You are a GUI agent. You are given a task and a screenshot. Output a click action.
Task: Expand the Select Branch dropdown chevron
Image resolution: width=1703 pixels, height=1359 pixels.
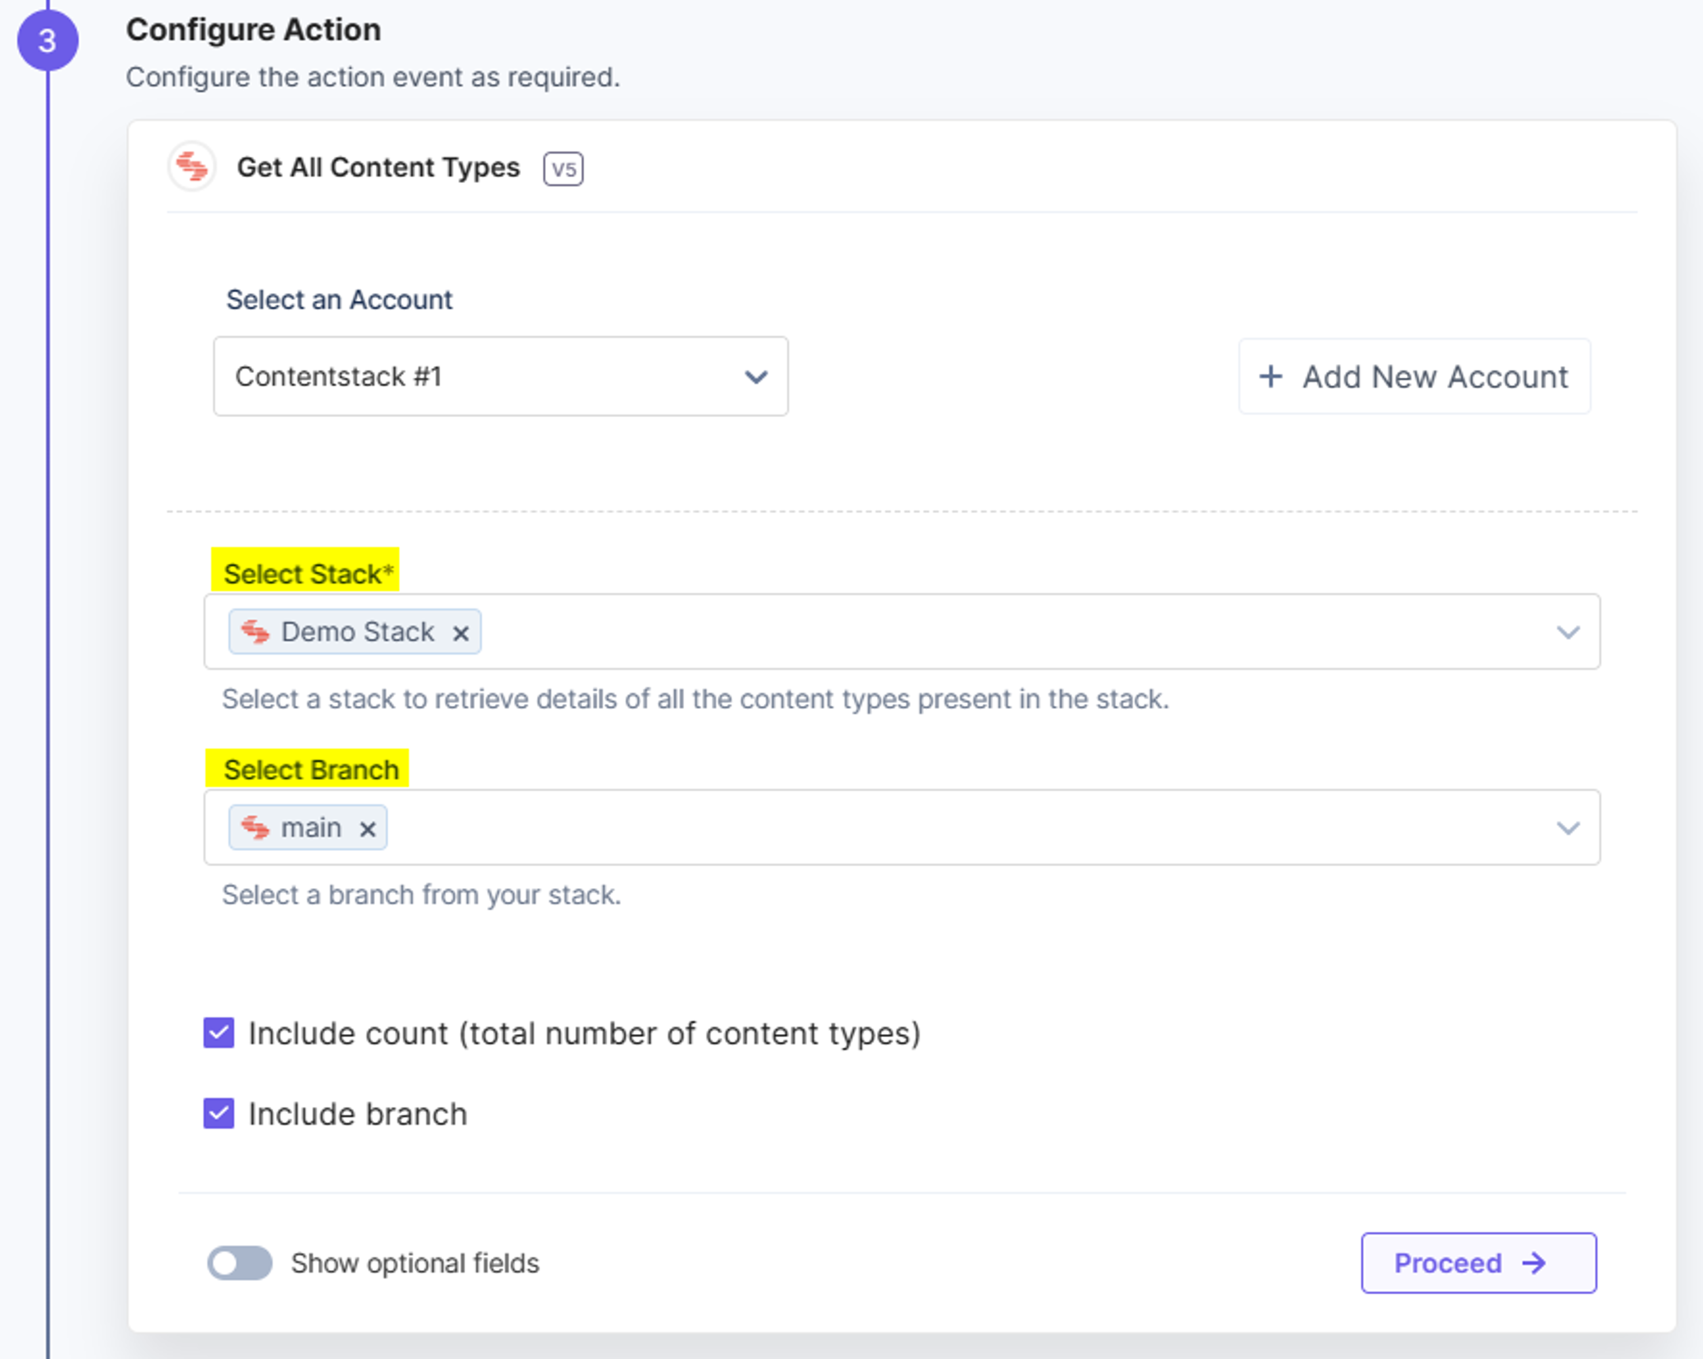(1568, 827)
